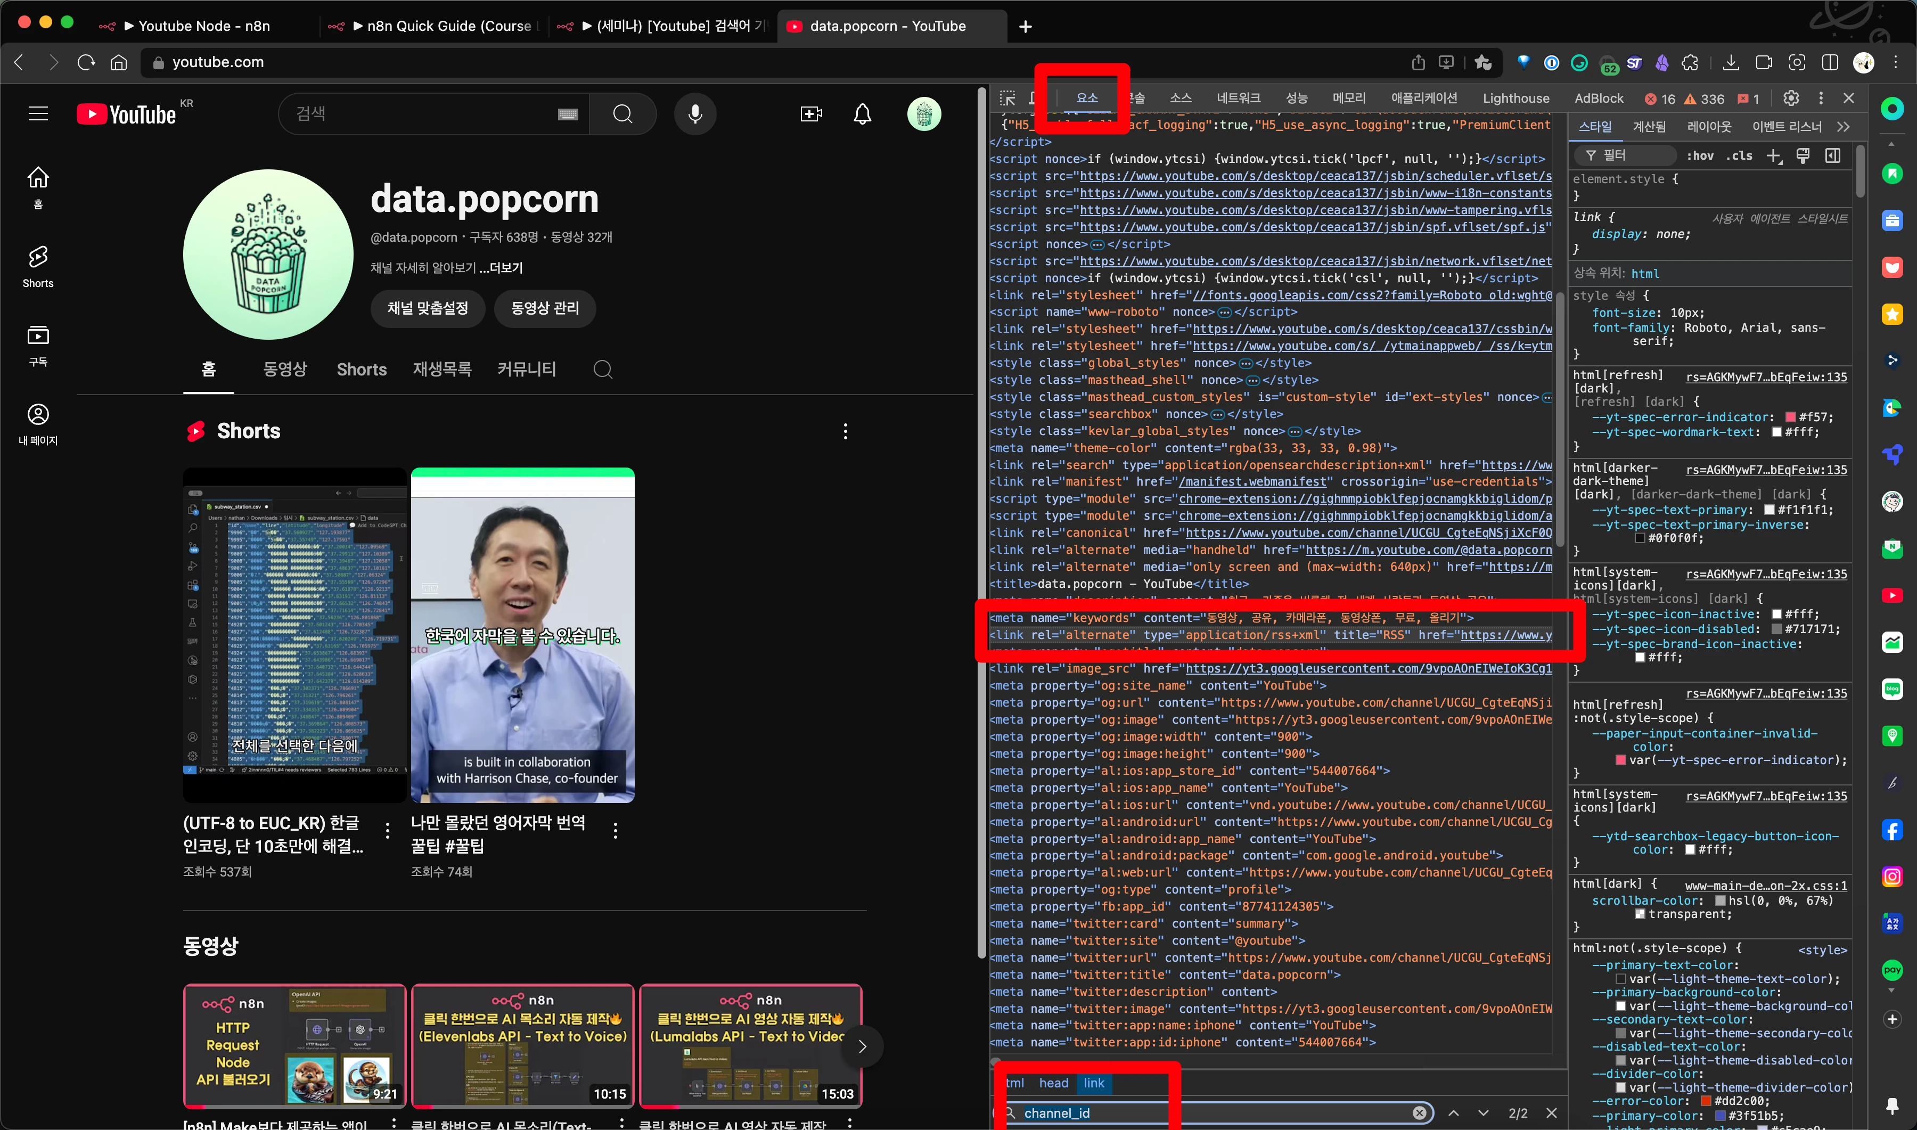Click the 채널 맞춤설정 button
The width and height of the screenshot is (1917, 1130).
427,308
